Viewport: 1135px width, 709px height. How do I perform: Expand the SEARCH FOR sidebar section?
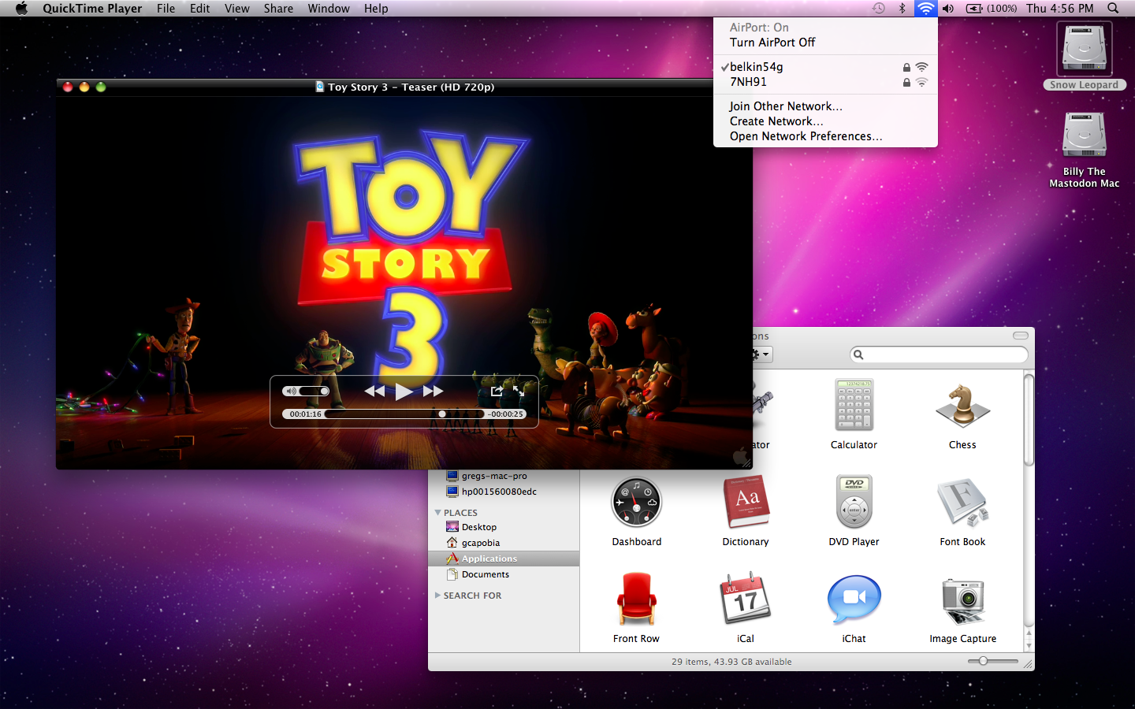(437, 596)
